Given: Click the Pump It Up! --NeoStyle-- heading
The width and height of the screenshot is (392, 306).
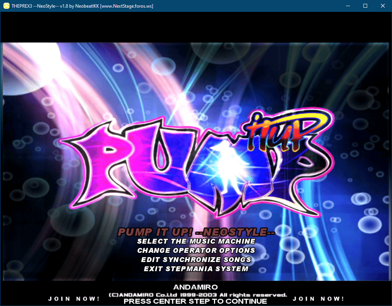Looking at the screenshot, I should click(196, 232).
